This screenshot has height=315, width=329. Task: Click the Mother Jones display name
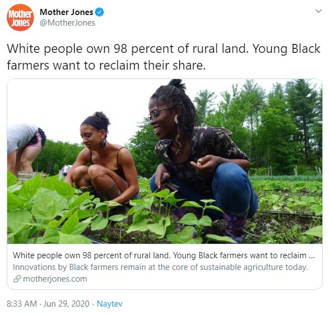pyautogui.click(x=66, y=12)
